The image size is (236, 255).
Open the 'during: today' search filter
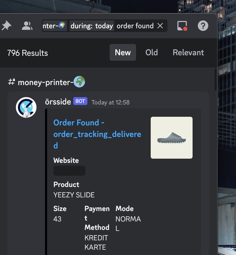[x=92, y=26]
